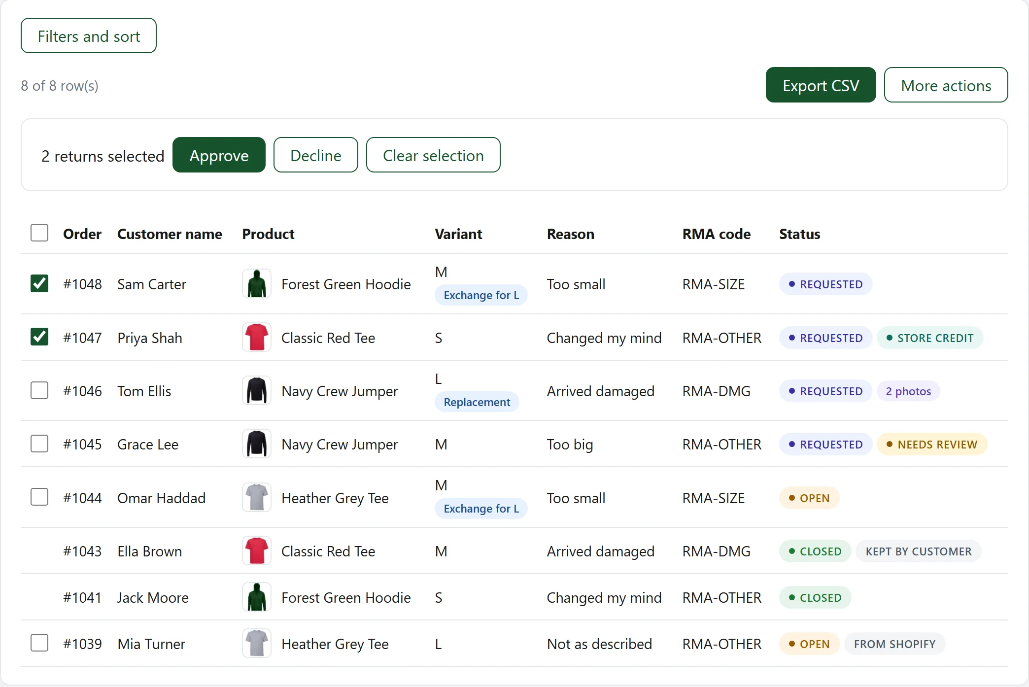Approve the selected returns

(219, 155)
